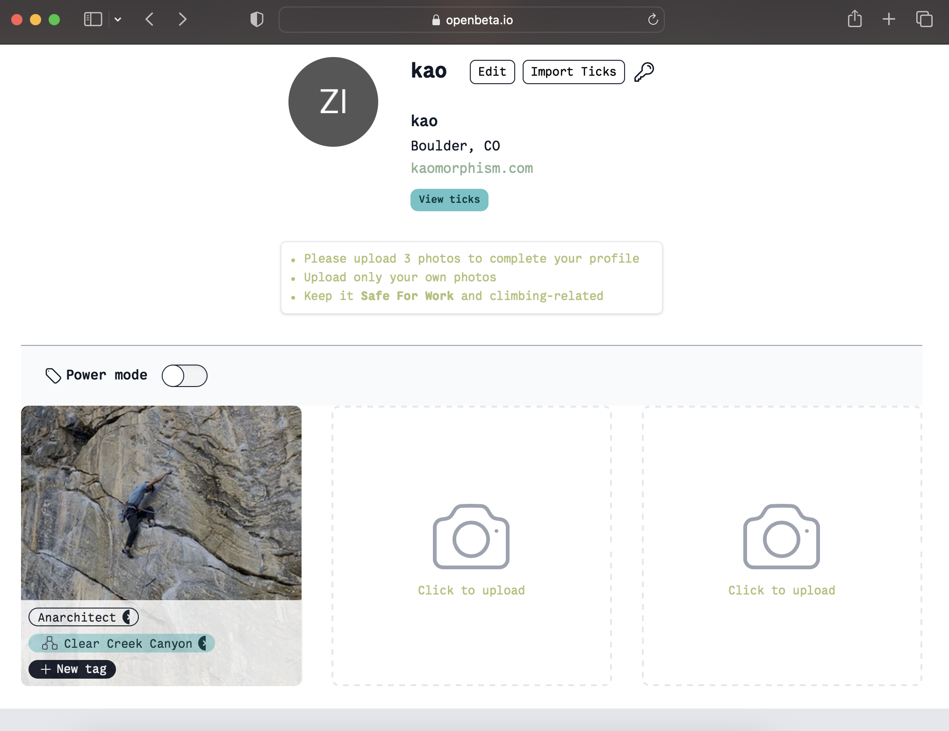Viewport: 949px width, 731px height.
Task: Click the Import Ticks button
Action: pyautogui.click(x=573, y=72)
